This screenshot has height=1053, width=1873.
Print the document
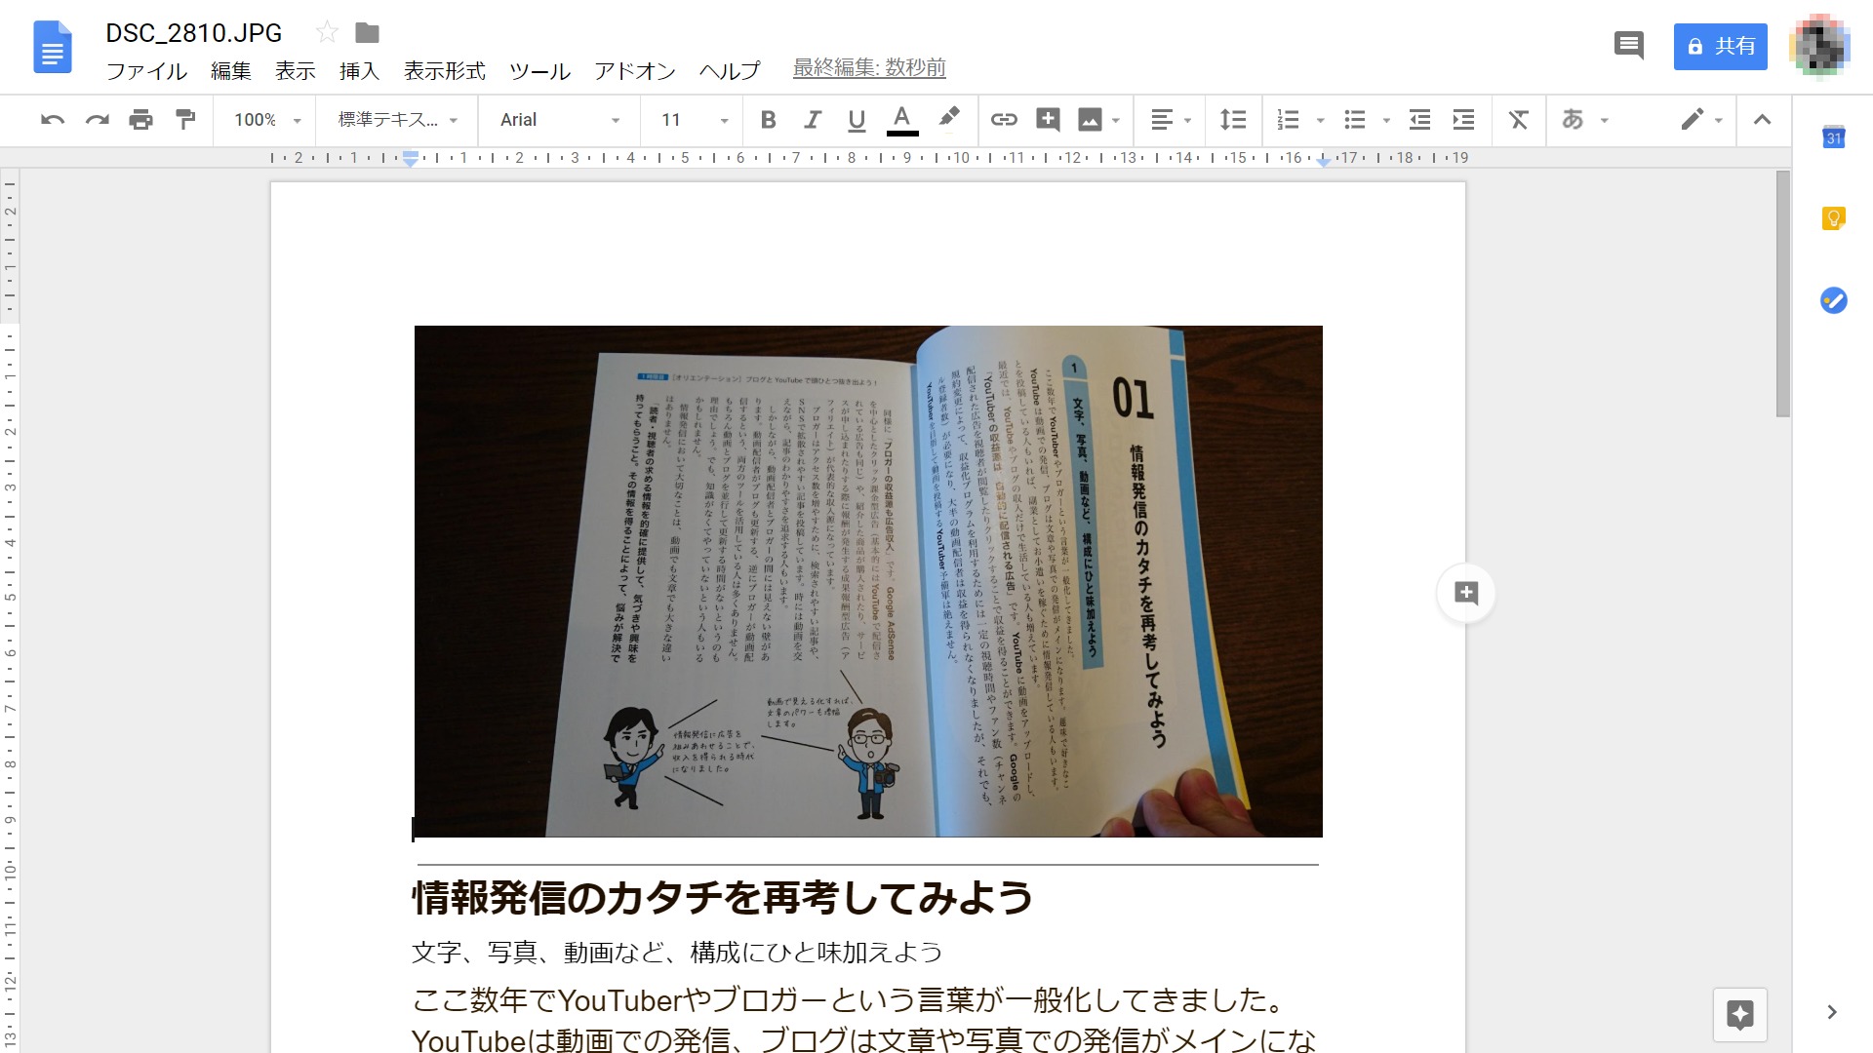tap(141, 119)
